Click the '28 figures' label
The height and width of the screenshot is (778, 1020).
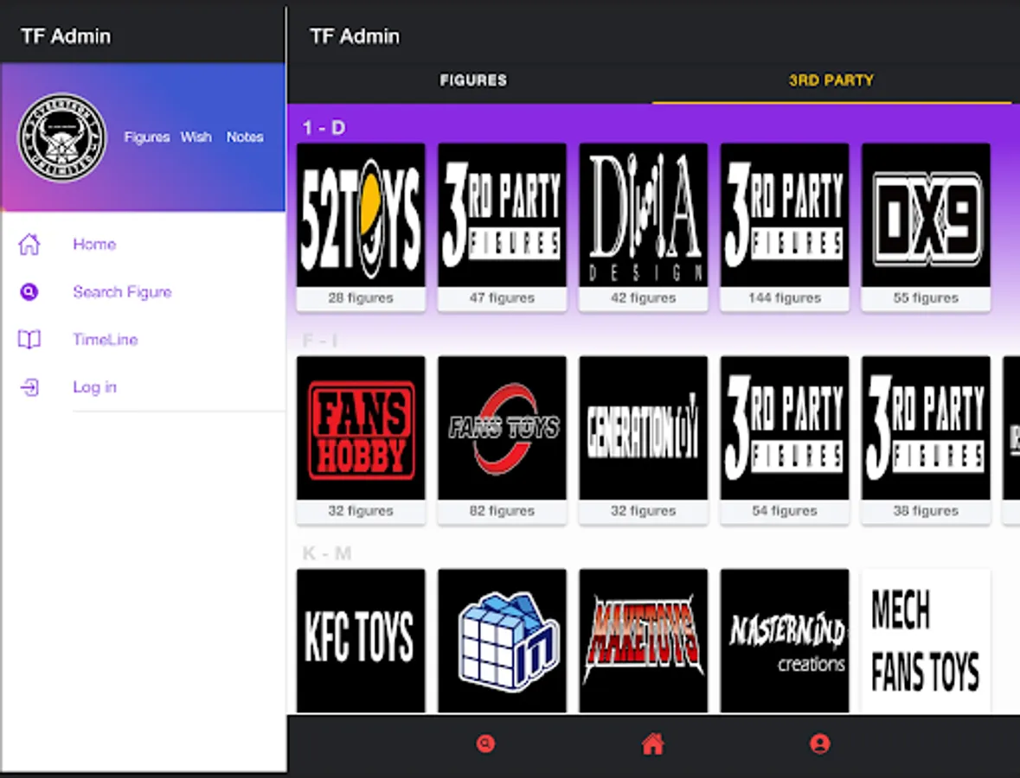click(x=361, y=298)
